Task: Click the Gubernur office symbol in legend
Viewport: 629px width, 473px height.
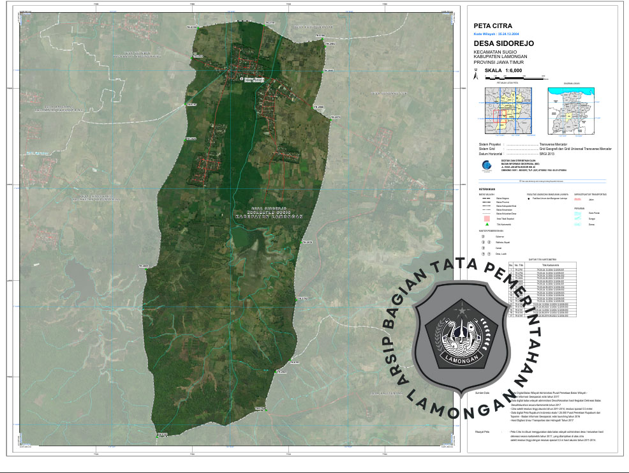Action: click(x=484, y=236)
